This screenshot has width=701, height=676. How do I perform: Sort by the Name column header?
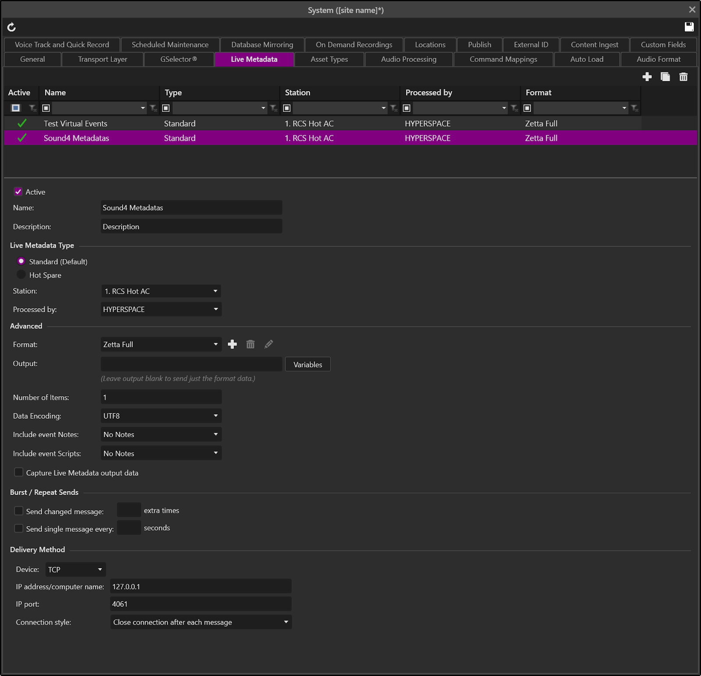tap(99, 93)
